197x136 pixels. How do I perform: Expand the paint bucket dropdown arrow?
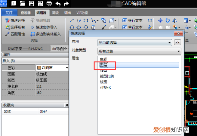click(179, 27)
